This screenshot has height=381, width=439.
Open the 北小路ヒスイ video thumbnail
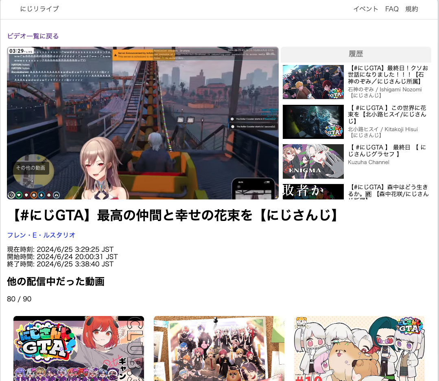(313, 121)
